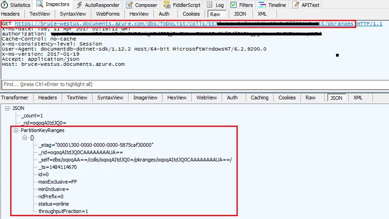The width and height of the screenshot is (389, 219).
Task: Collapse the PartitionKeyRanges node
Action: tap(16, 130)
